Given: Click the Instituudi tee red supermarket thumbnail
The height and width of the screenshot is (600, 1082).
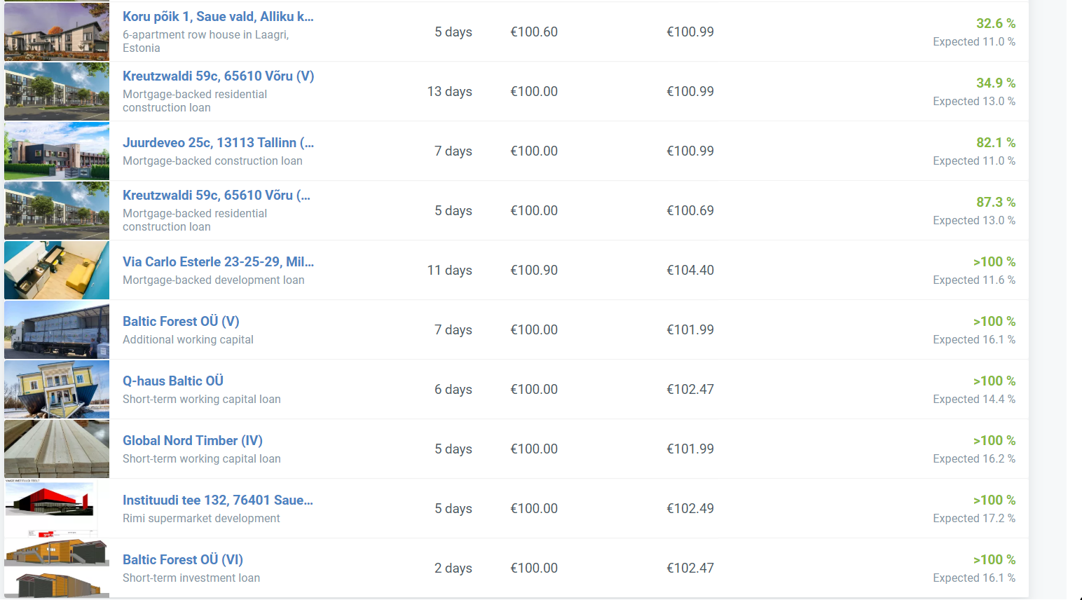Looking at the screenshot, I should pyautogui.click(x=57, y=508).
